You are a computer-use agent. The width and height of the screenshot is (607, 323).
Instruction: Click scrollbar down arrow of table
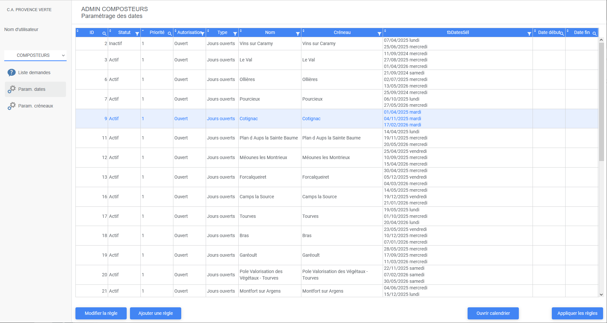[601, 294]
